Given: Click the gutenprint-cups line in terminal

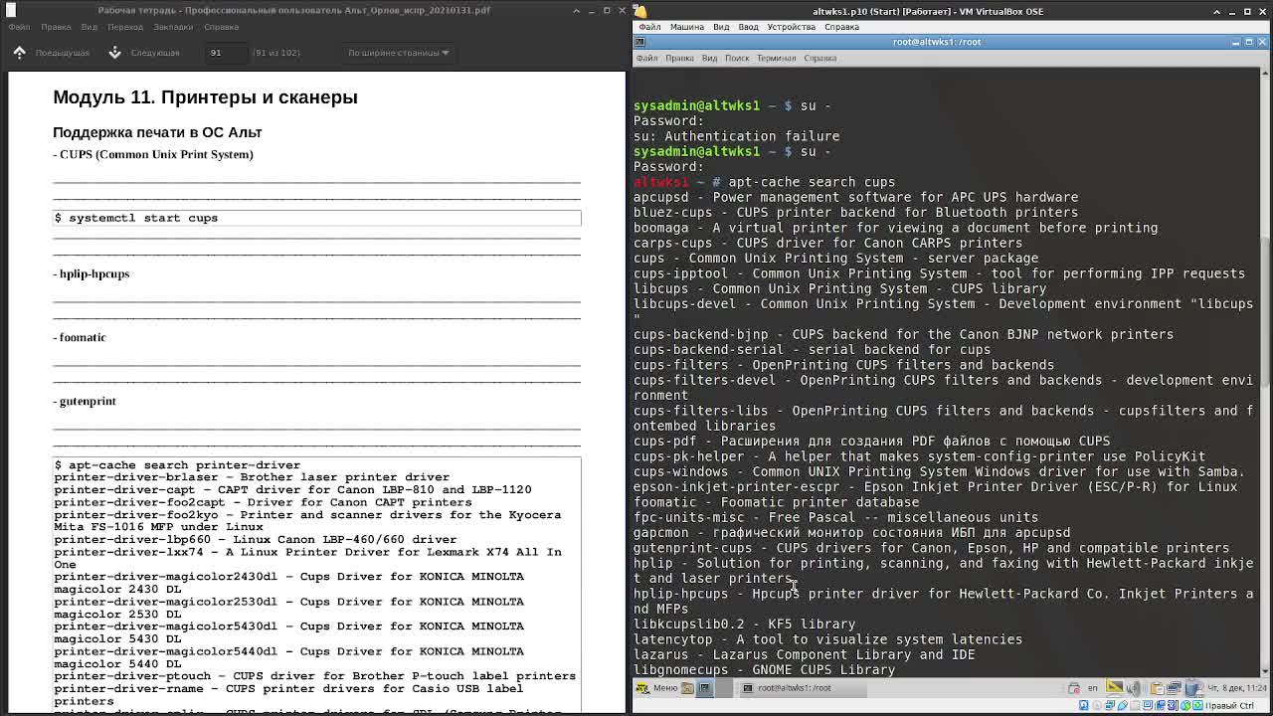Looking at the screenshot, I should [x=931, y=548].
